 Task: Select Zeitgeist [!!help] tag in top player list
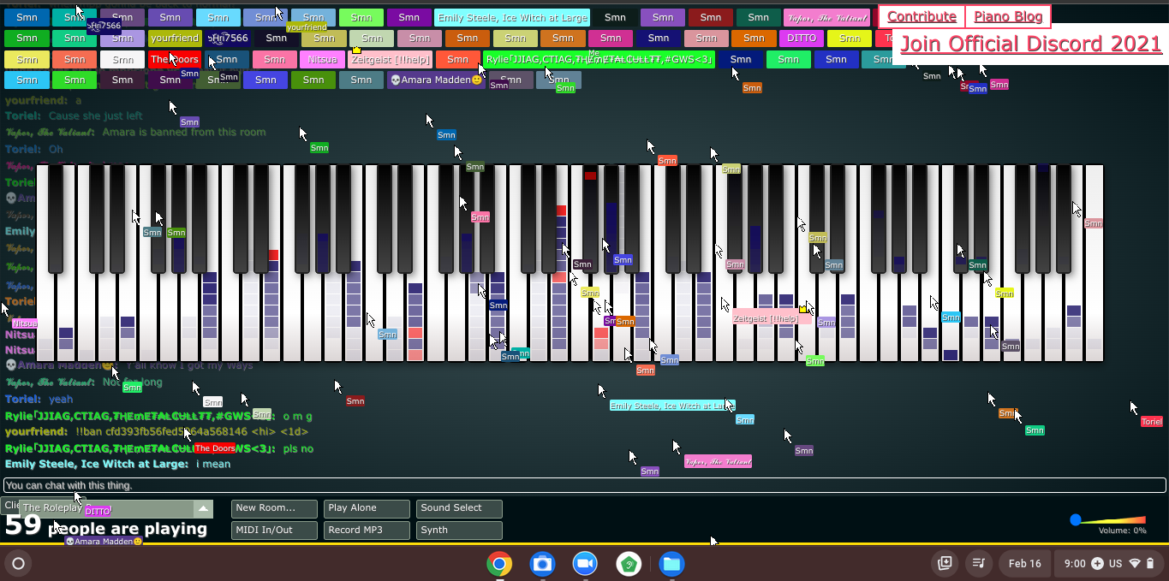tap(389, 59)
